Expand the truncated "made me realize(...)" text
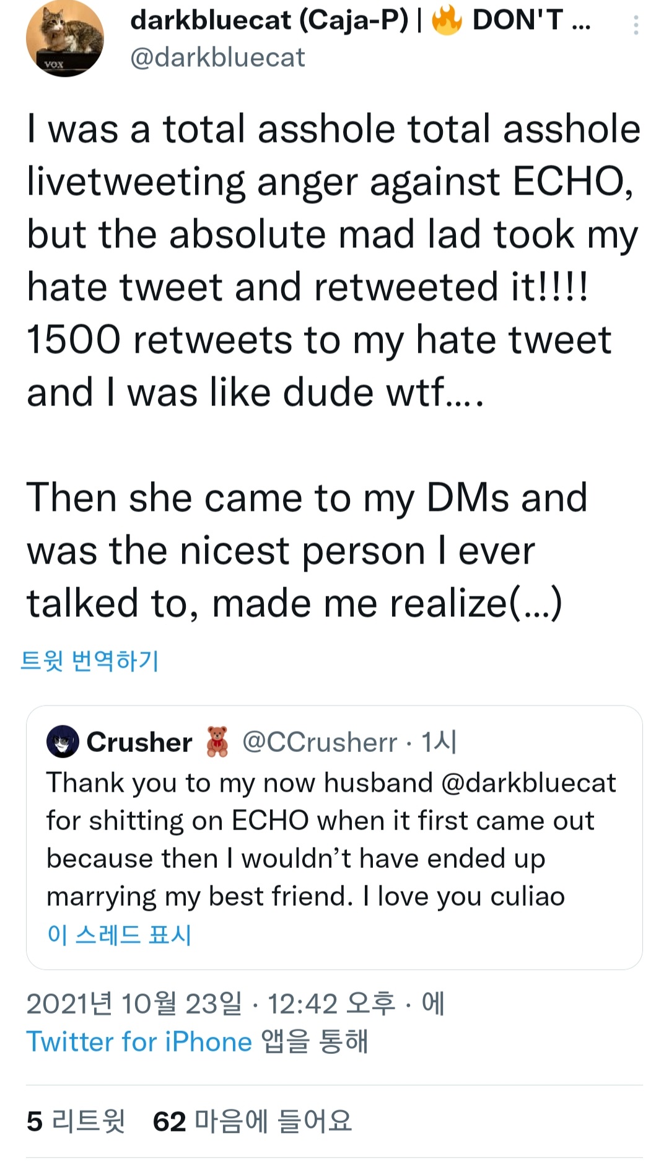The height and width of the screenshot is (1176, 669). 536,604
